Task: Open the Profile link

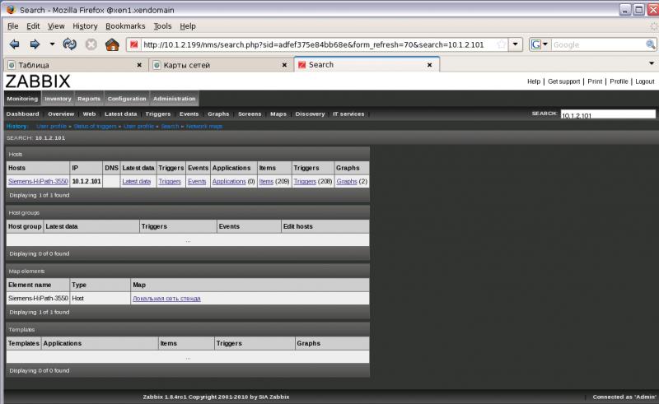Action: click(x=619, y=81)
